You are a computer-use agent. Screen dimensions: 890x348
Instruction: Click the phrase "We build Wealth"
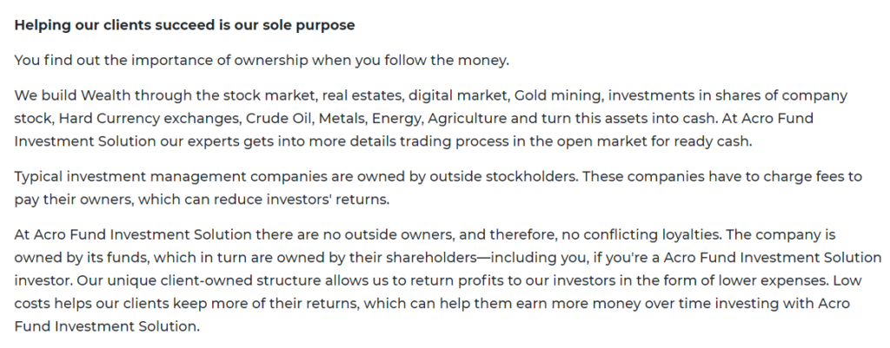tap(73, 95)
